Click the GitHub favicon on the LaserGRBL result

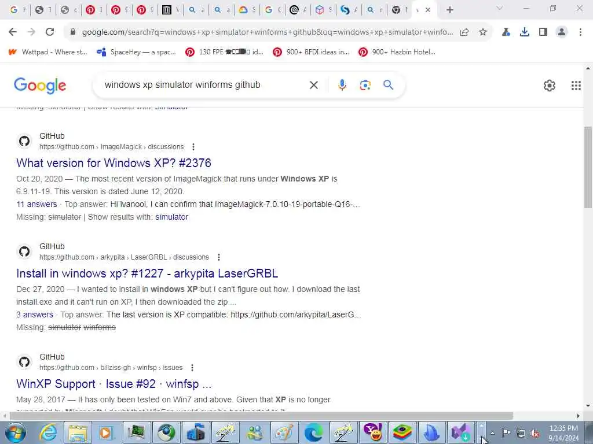pos(24,252)
